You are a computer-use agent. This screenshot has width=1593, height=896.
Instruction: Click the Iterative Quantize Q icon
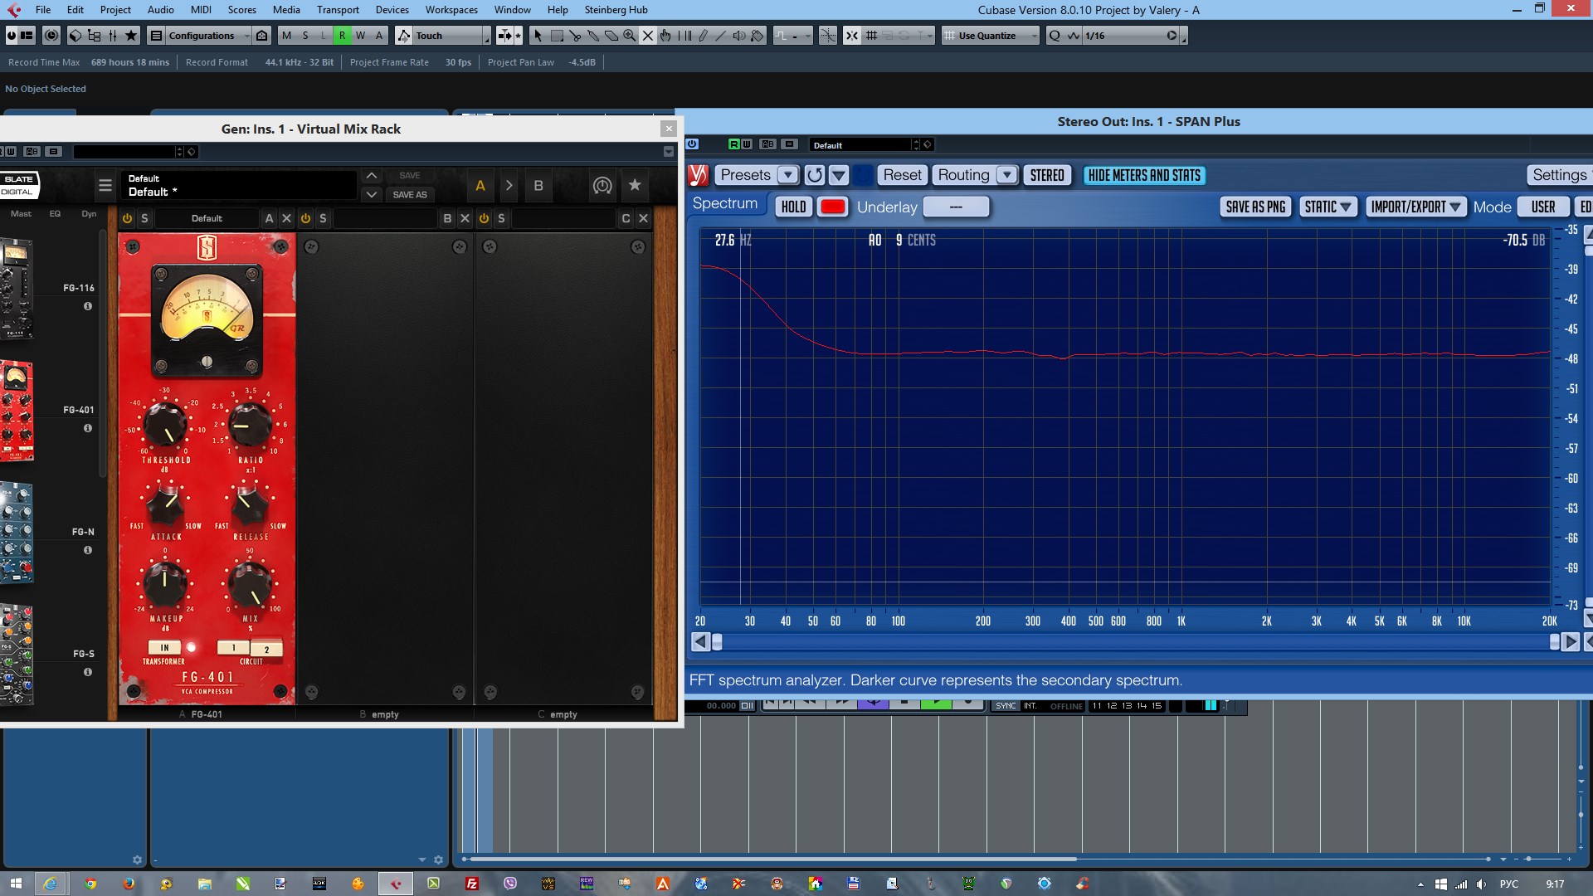click(1055, 36)
